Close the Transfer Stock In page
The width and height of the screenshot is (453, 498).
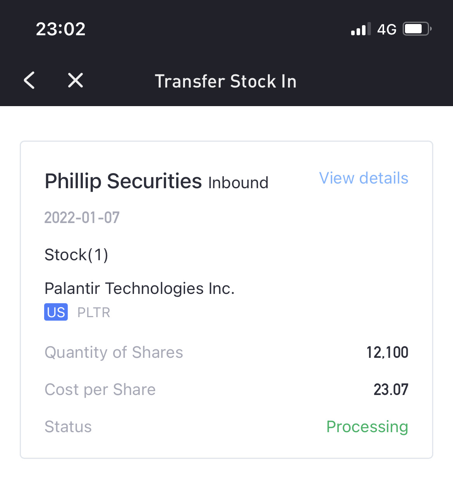(x=75, y=81)
